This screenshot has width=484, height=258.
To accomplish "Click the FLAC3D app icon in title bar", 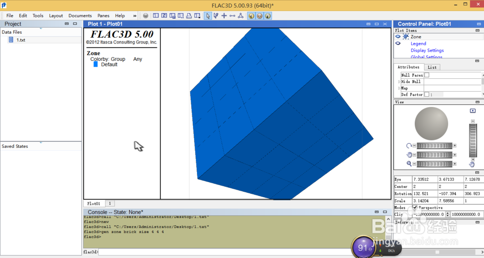I will [4, 5].
